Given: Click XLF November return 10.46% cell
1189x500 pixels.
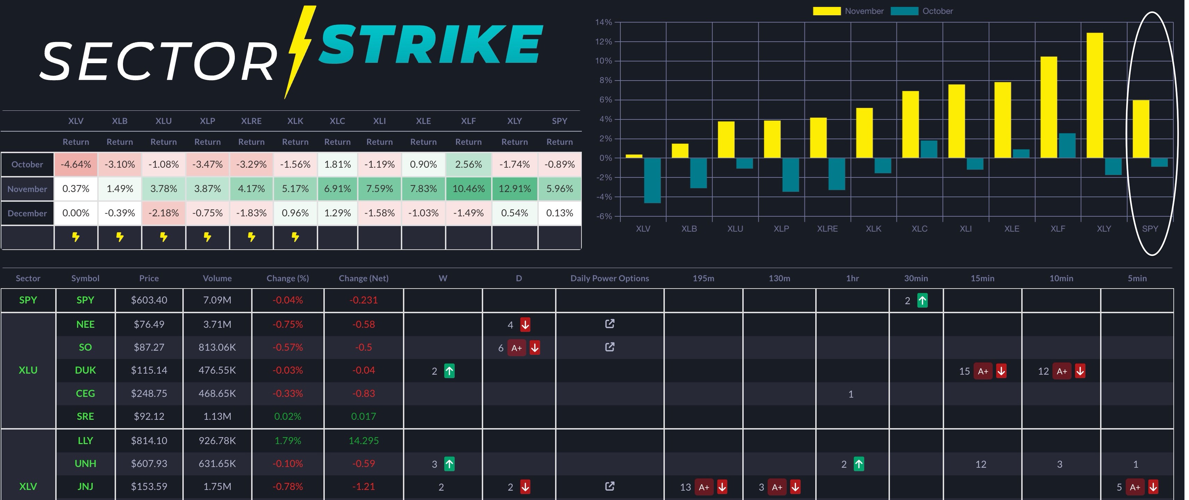Looking at the screenshot, I should [x=469, y=189].
